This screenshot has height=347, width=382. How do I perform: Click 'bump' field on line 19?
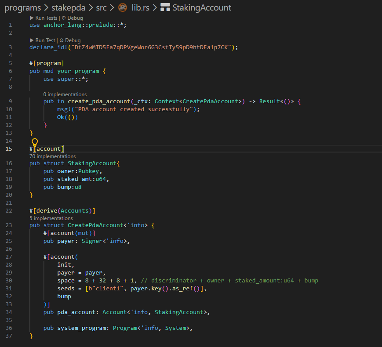point(64,187)
